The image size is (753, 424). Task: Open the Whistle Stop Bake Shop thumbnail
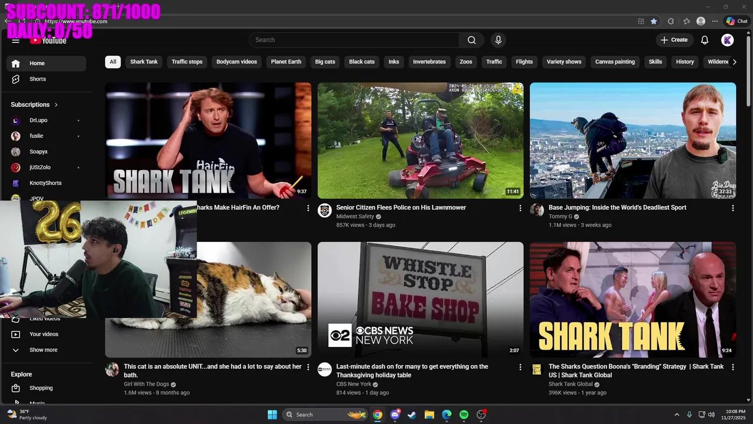(421, 299)
